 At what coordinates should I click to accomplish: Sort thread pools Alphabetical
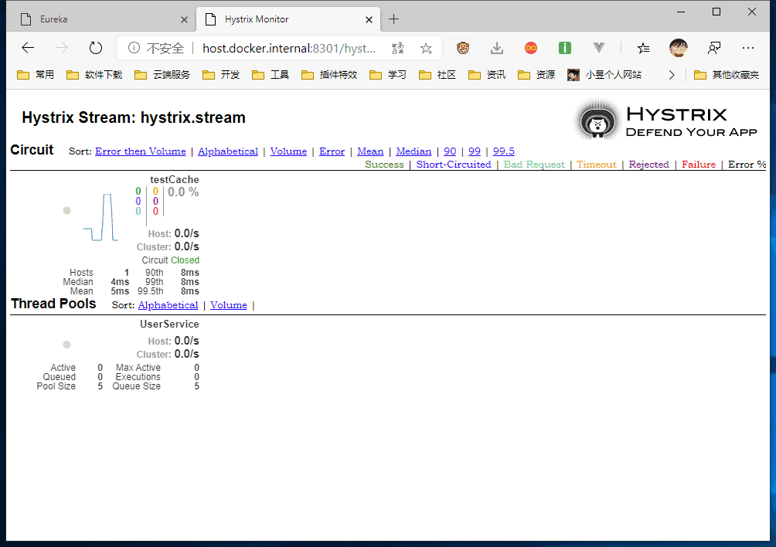[x=168, y=305]
